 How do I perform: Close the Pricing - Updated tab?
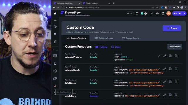coord(109,3)
